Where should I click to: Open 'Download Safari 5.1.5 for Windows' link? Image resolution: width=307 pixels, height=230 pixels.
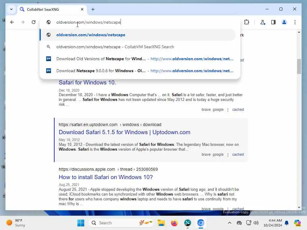coord(124,132)
